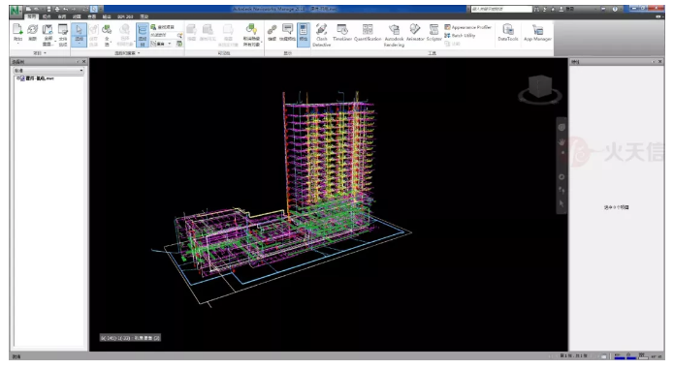Expand the model file node in the tree
Screen dimensions: 674x369
click(17, 78)
